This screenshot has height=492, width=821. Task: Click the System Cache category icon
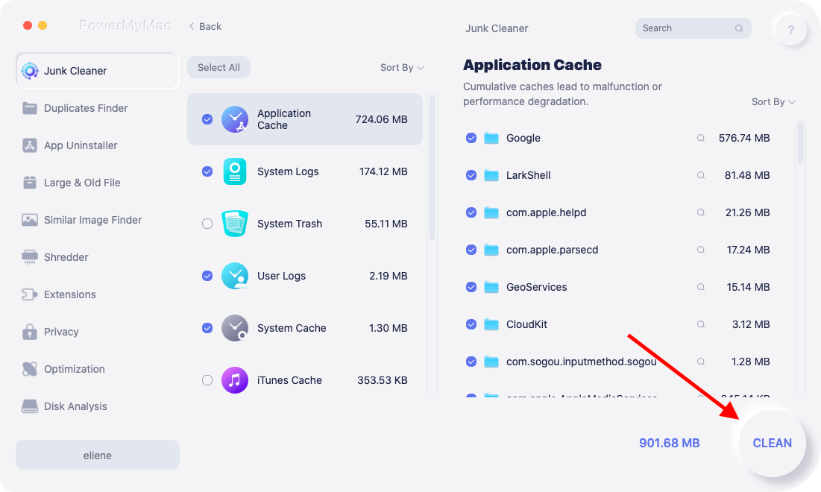point(235,328)
